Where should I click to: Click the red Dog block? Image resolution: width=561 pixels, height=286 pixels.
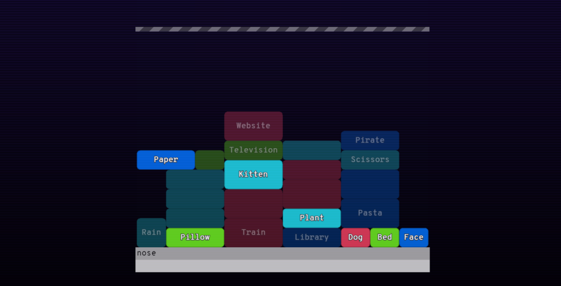pos(355,237)
